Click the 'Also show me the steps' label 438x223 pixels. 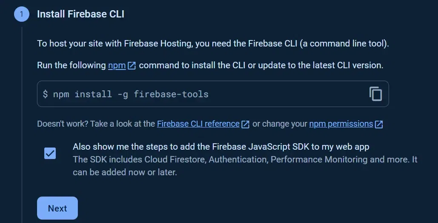click(x=221, y=147)
